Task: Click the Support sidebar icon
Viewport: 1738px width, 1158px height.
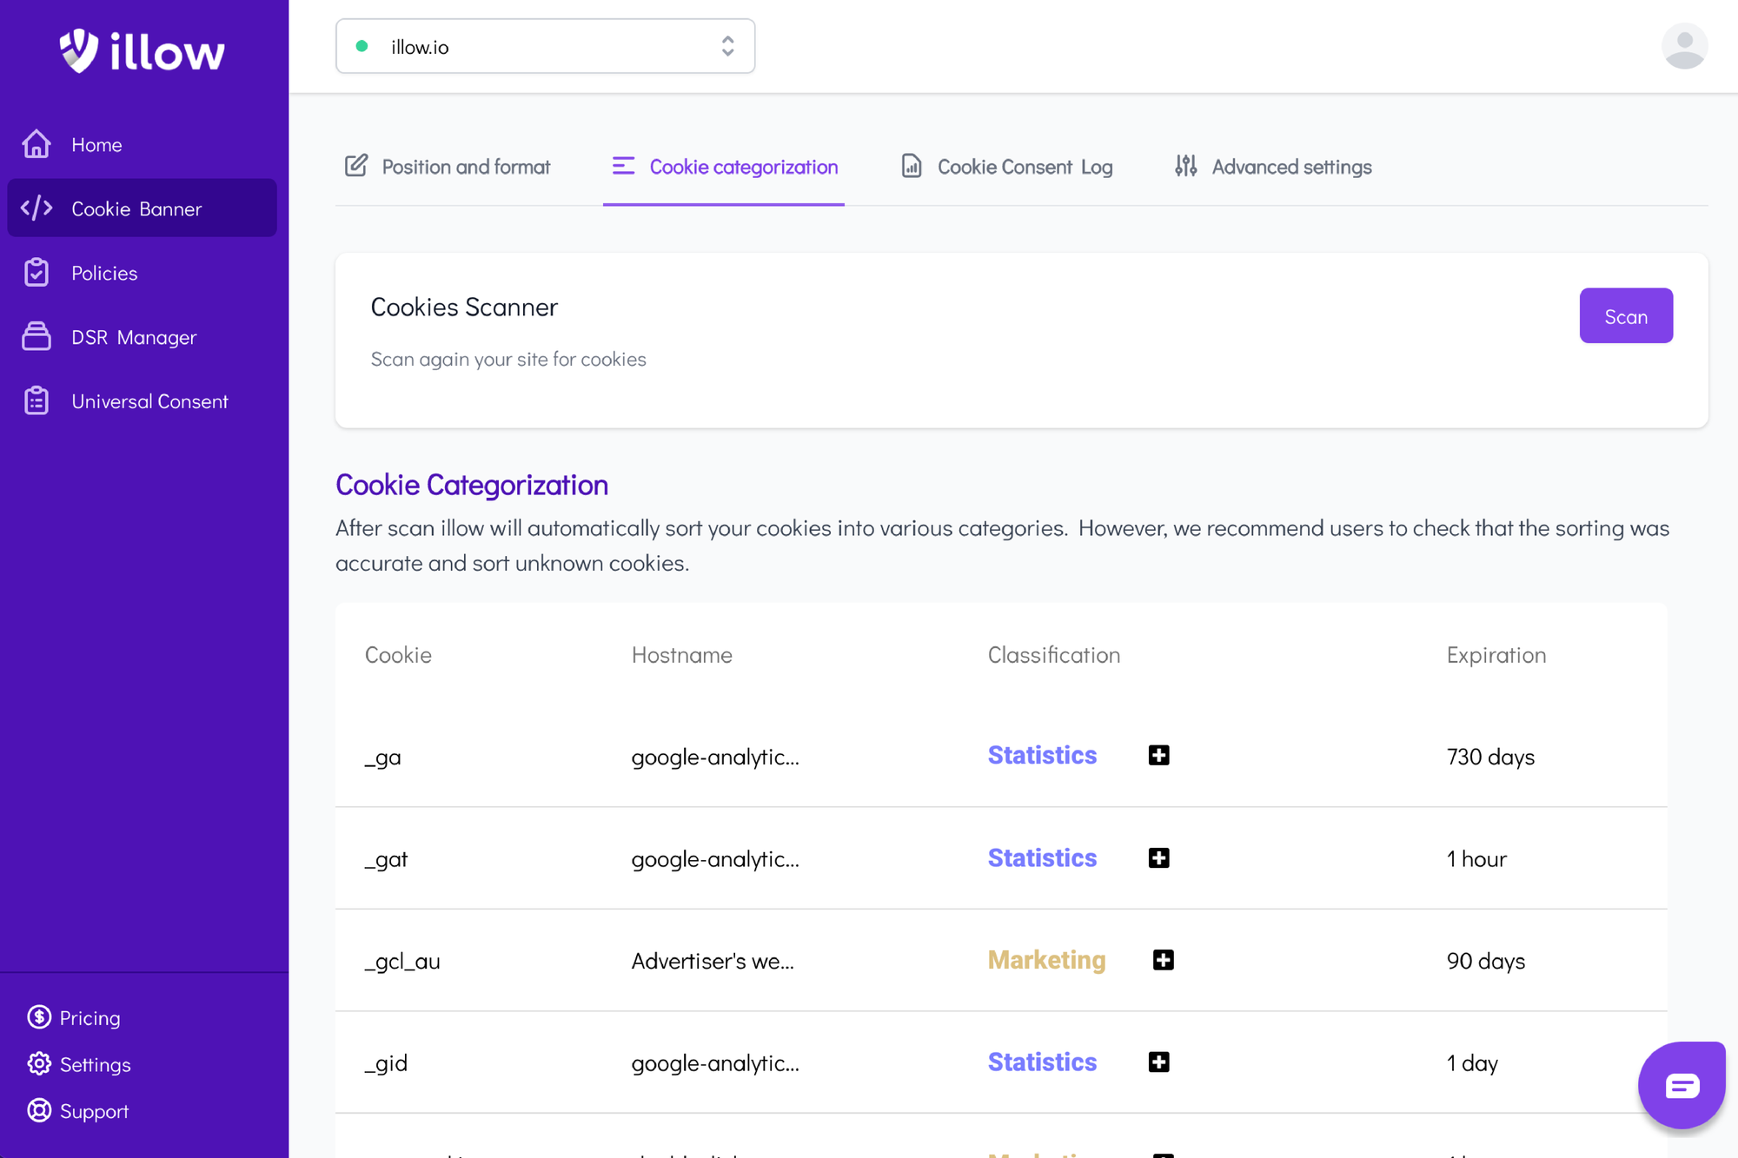Action: (37, 1110)
